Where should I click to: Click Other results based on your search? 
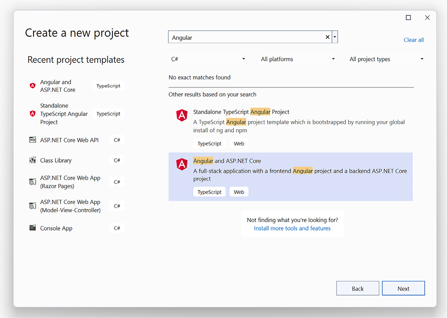coord(212,95)
